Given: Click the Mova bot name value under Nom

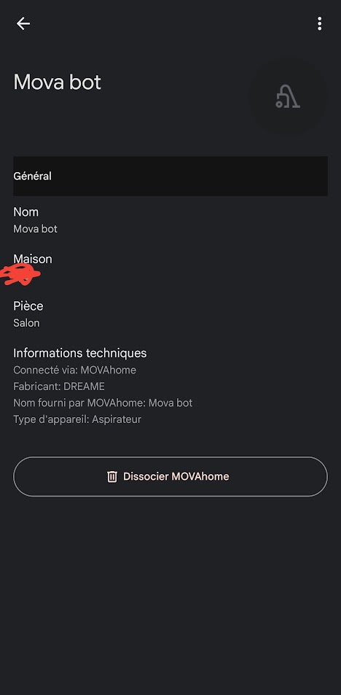Looking at the screenshot, I should pyautogui.click(x=35, y=229).
